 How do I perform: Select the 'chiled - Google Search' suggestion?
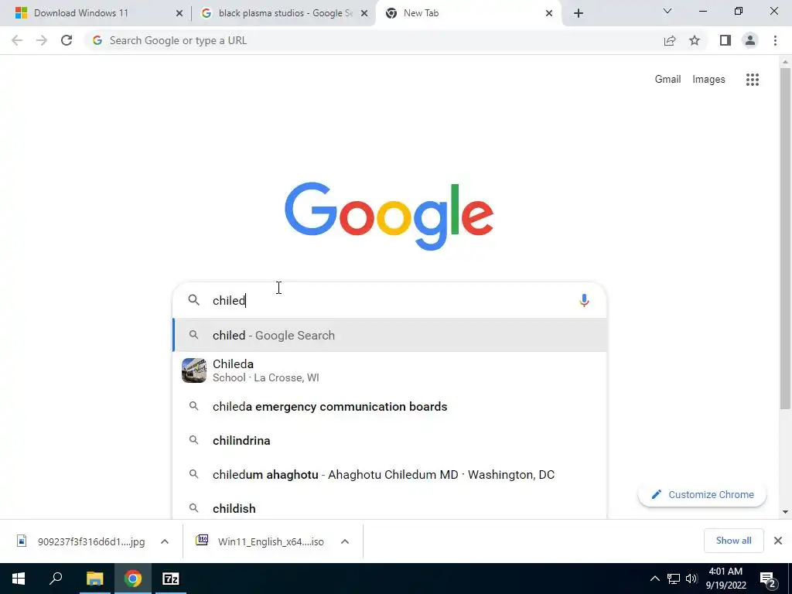click(x=390, y=336)
